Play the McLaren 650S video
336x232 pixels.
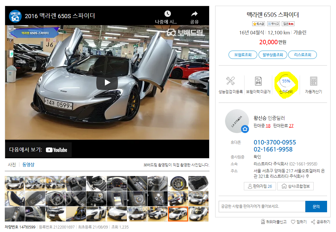click(107, 82)
